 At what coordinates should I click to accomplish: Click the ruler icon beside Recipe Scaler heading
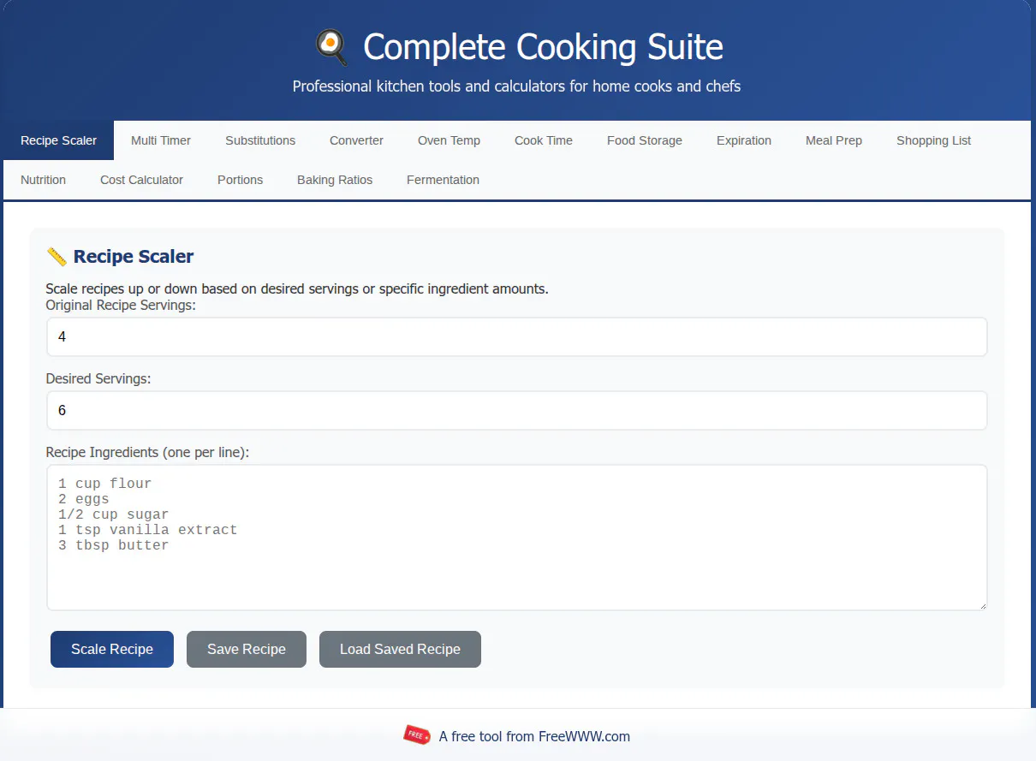57,256
